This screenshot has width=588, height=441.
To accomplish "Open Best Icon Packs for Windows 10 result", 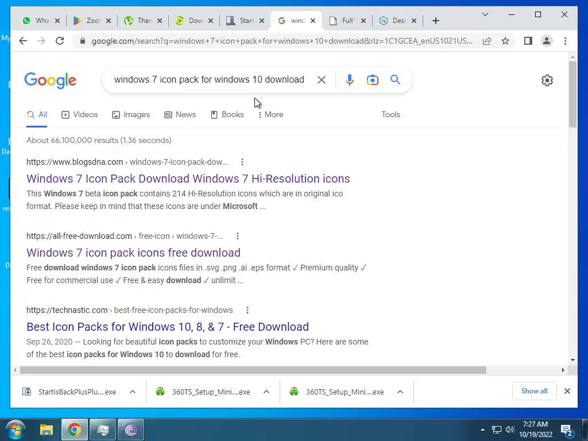I will point(168,327).
